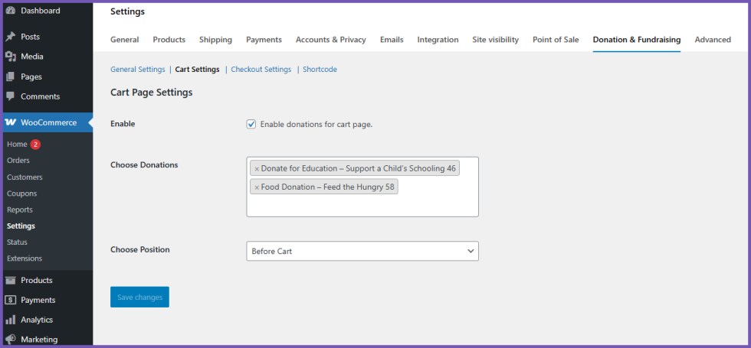Click the Analytics bar chart icon
This screenshot has width=751, height=348.
point(11,320)
